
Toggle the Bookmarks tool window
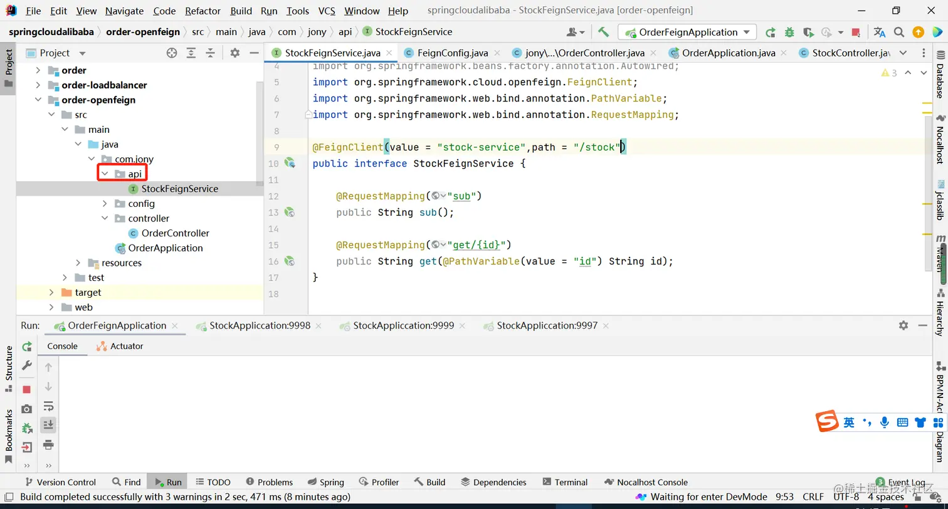[x=8, y=436]
